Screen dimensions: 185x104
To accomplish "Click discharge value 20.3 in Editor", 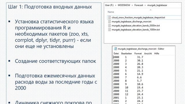I will pos(140,67).
